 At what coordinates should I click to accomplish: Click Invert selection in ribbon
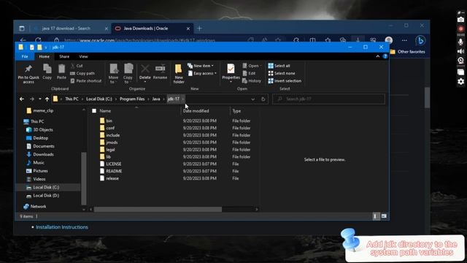click(x=285, y=81)
